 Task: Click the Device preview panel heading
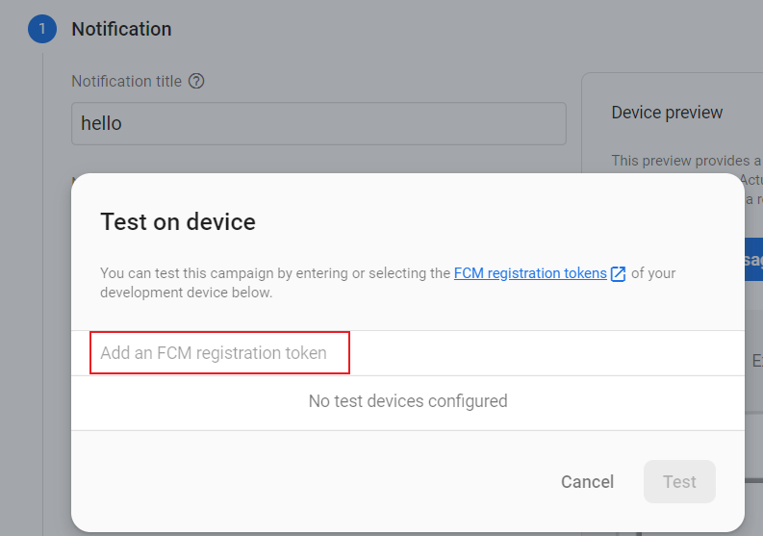point(667,113)
